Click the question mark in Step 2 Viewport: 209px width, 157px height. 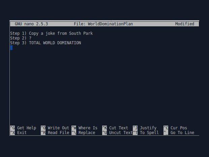click(30, 38)
